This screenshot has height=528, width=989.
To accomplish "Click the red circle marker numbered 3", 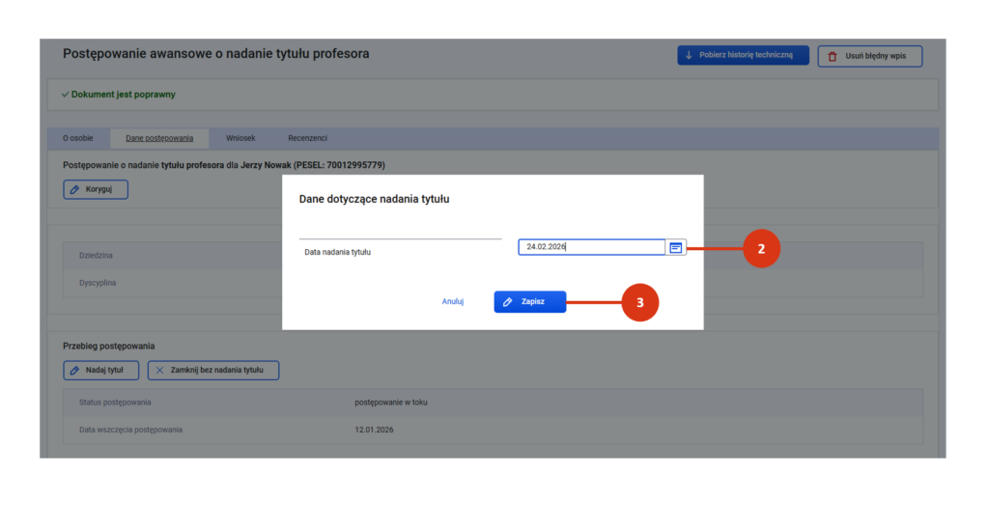I will (639, 302).
